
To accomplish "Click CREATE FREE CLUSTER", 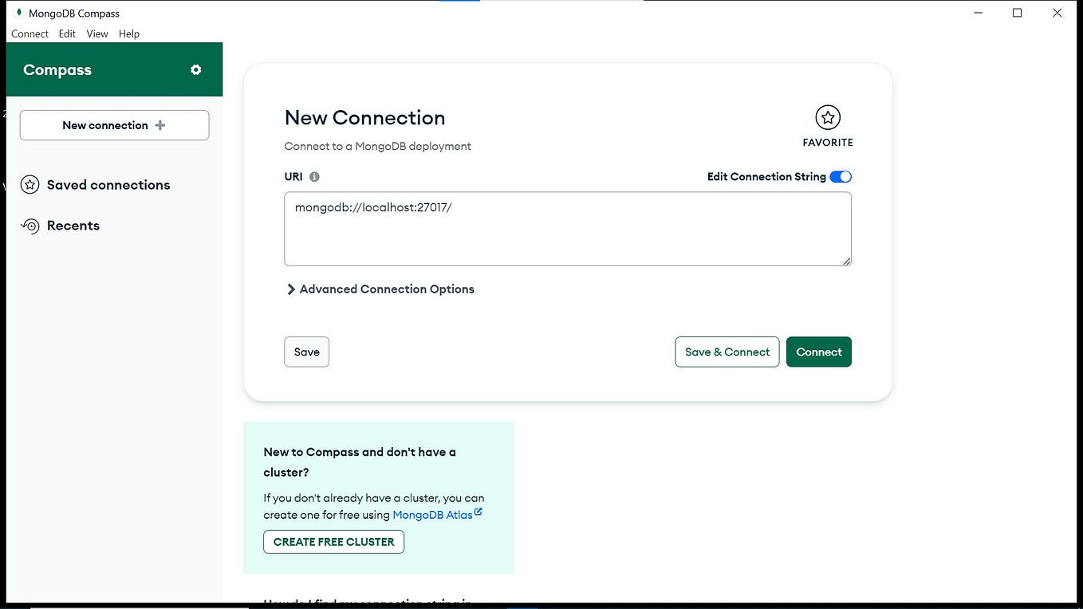I will click(333, 541).
